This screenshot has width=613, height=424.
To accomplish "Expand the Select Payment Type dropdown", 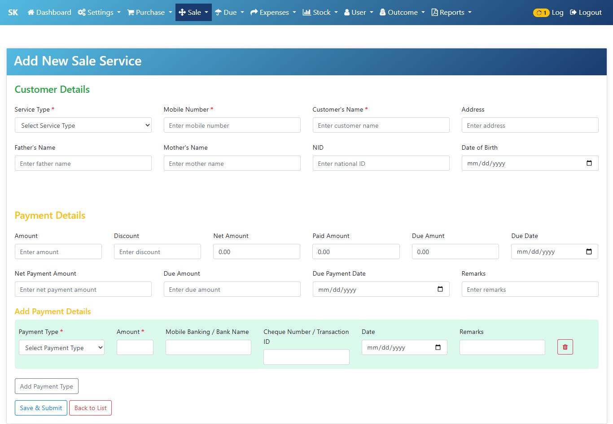I will [x=61, y=348].
